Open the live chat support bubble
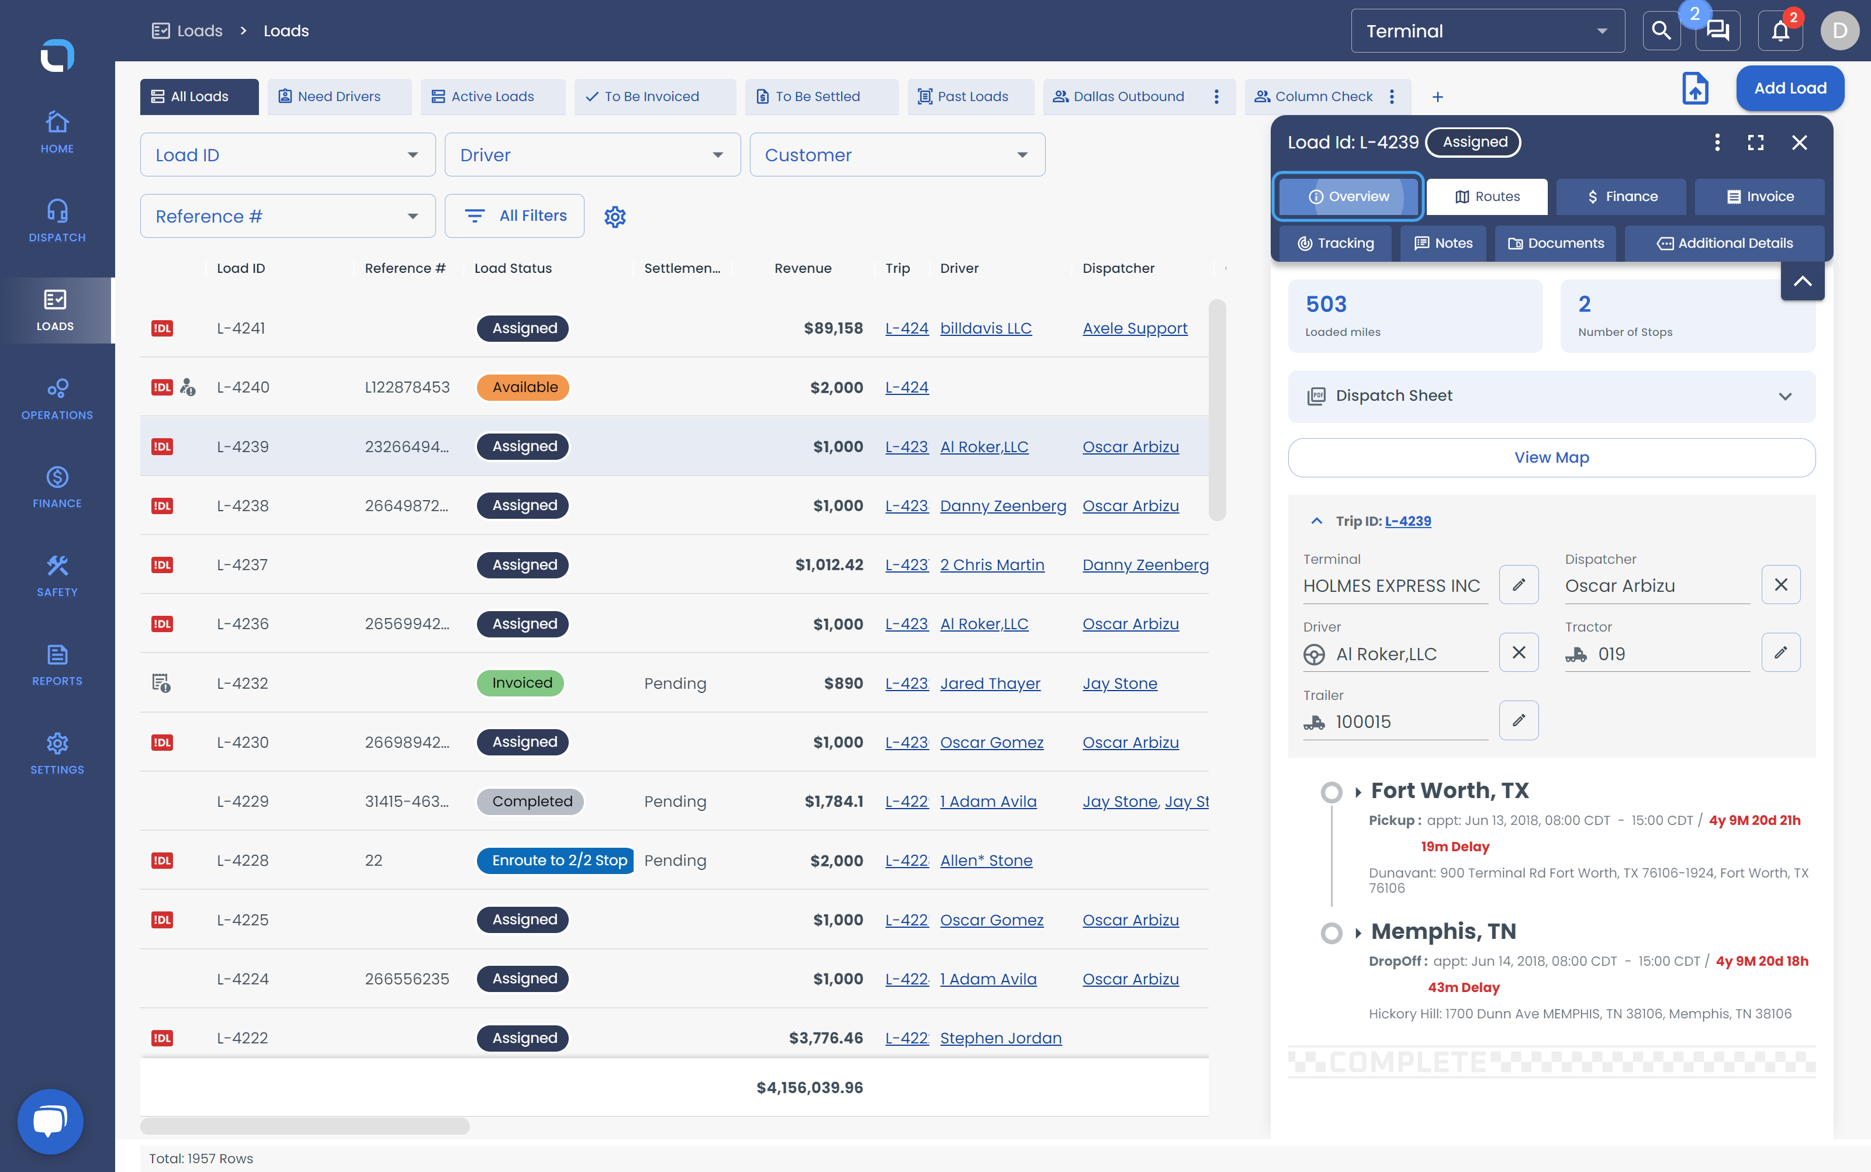The image size is (1871, 1172). click(50, 1121)
